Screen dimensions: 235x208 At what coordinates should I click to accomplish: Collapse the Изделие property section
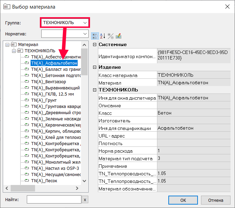pos(95,67)
